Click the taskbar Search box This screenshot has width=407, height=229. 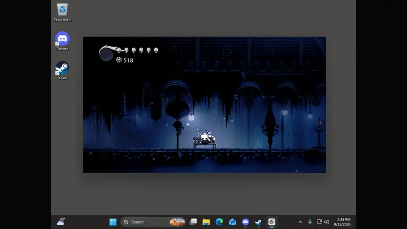(x=153, y=222)
